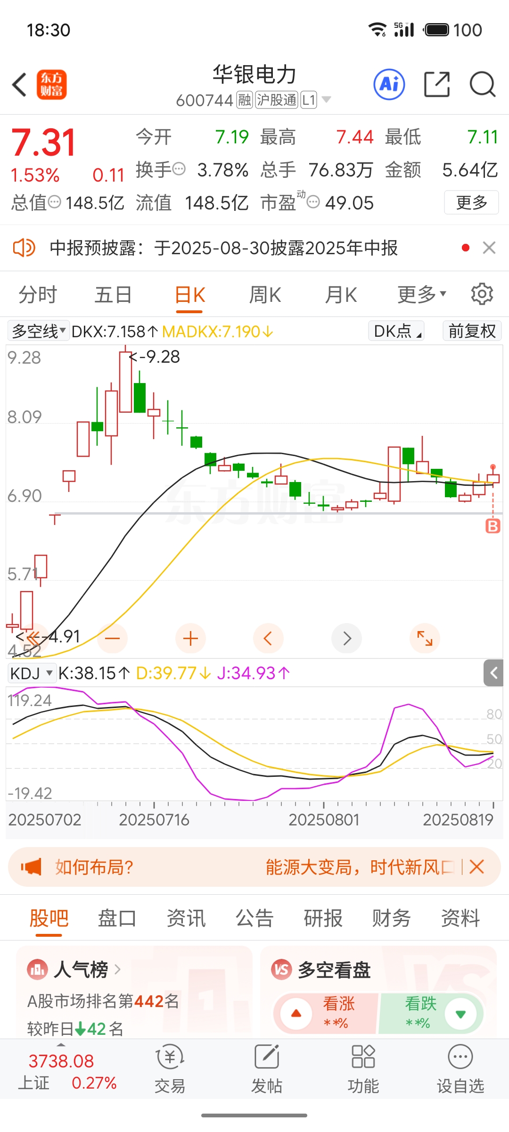Tap 更多 button in quote panel

[471, 202]
